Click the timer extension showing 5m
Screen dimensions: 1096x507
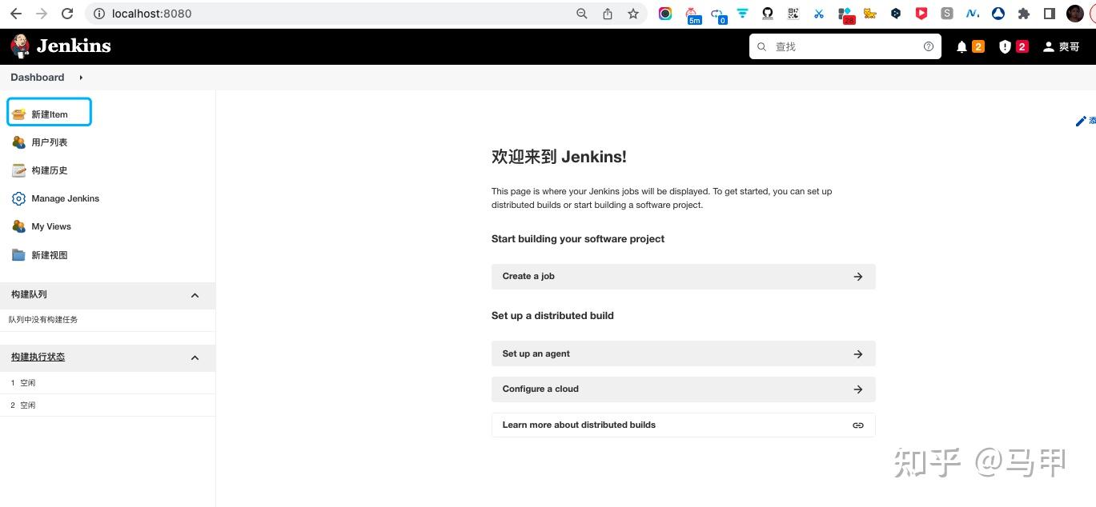[693, 14]
